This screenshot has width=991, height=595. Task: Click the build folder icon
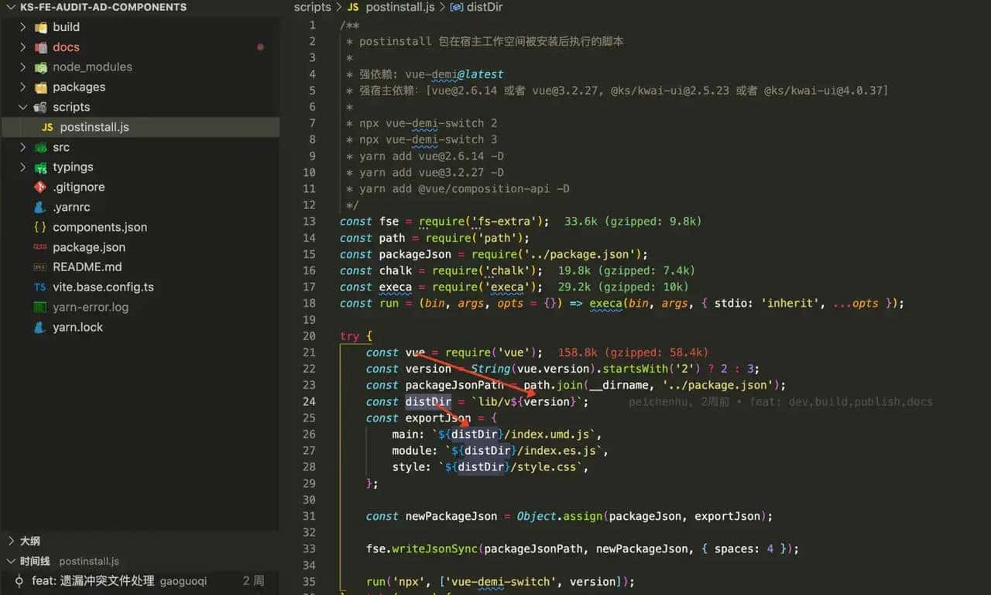[x=40, y=27]
